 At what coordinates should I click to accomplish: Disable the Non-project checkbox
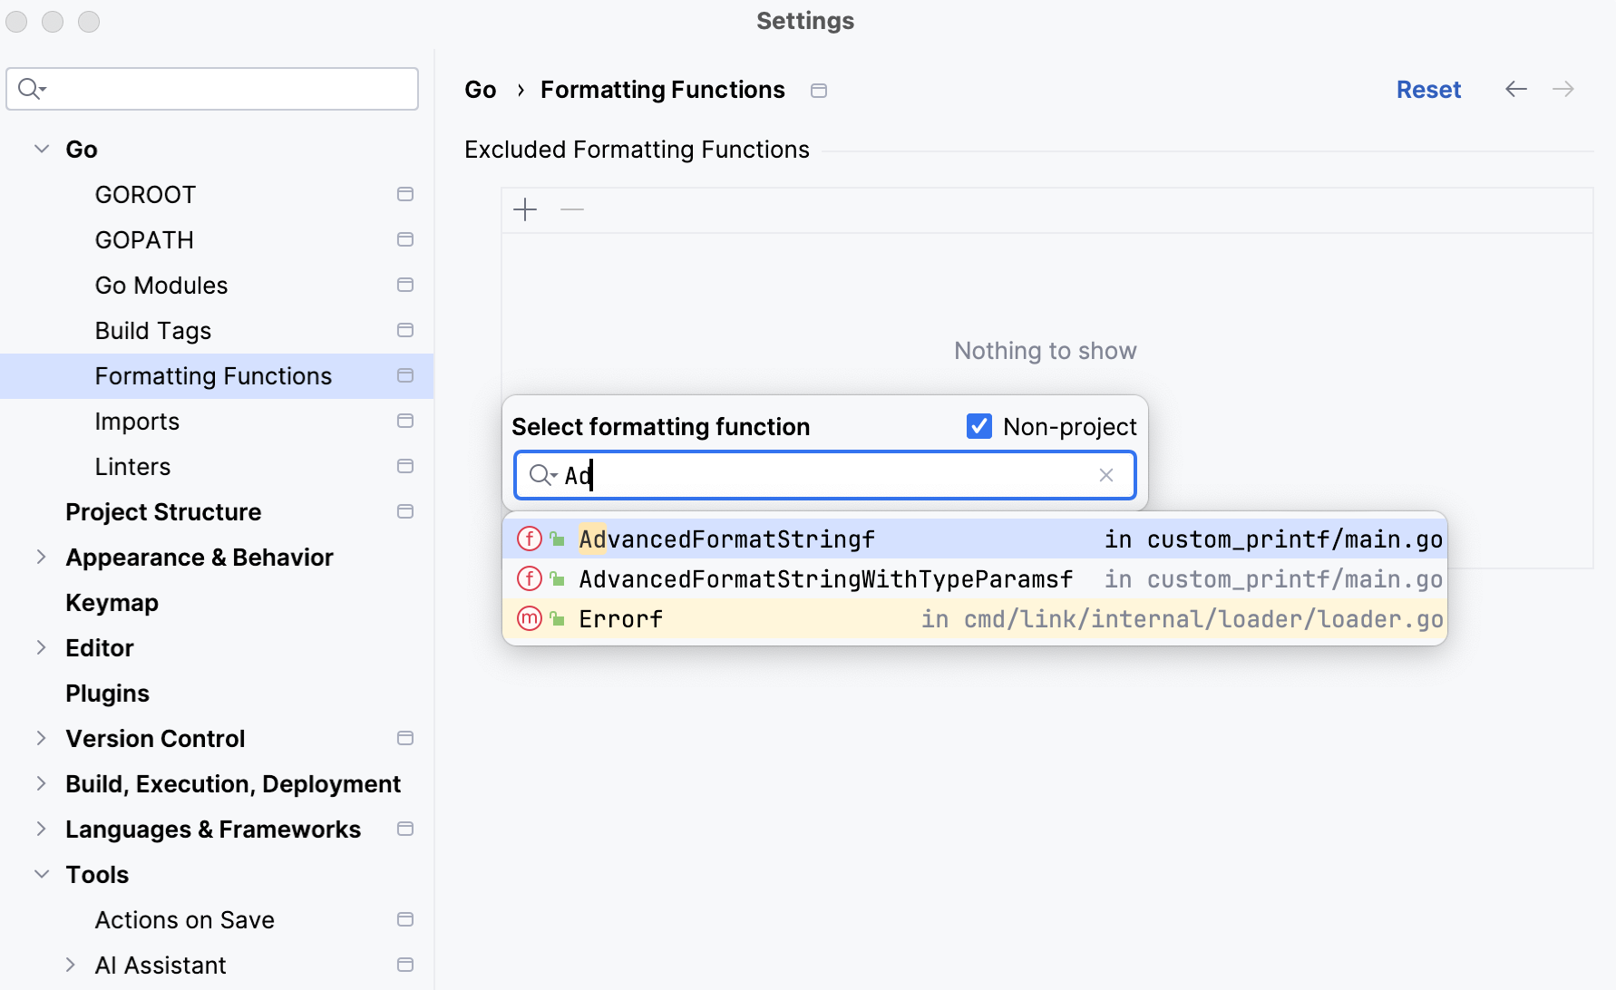pyautogui.click(x=979, y=426)
